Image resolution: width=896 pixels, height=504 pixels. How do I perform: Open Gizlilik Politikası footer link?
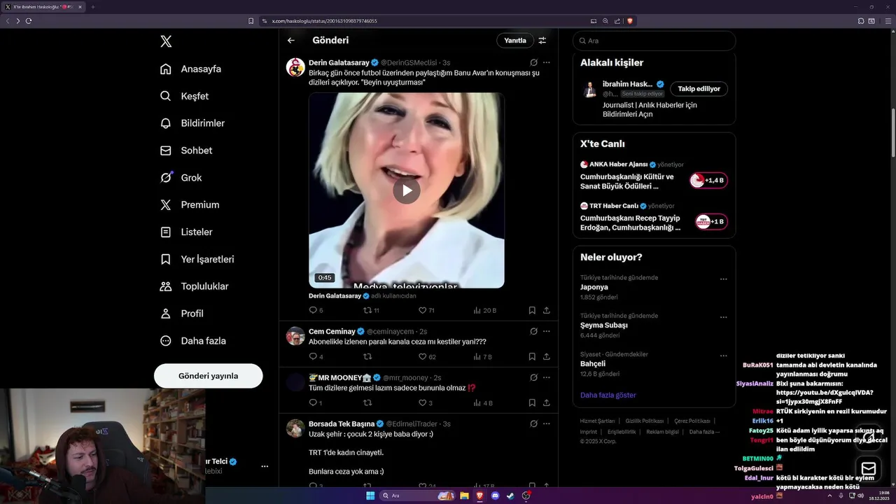[x=644, y=421]
